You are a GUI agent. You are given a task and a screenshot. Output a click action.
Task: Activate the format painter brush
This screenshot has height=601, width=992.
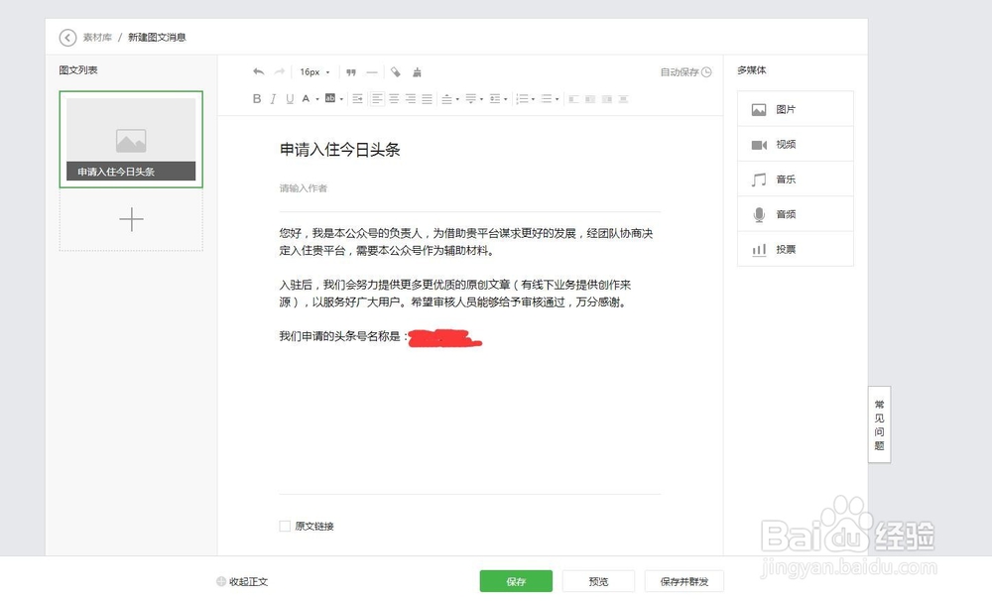point(417,72)
